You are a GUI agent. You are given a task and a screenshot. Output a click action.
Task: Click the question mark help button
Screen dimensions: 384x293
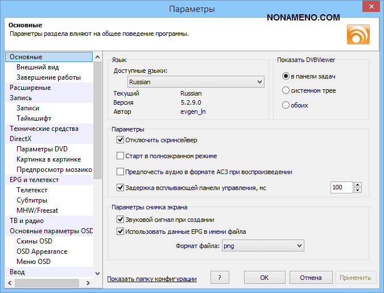pyautogui.click(x=219, y=278)
